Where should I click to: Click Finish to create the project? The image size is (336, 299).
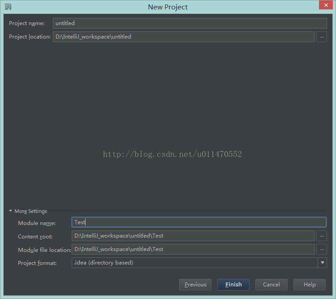pos(233,285)
